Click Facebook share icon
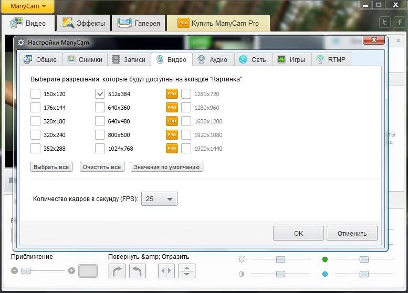The image size is (408, 293). pos(400,22)
